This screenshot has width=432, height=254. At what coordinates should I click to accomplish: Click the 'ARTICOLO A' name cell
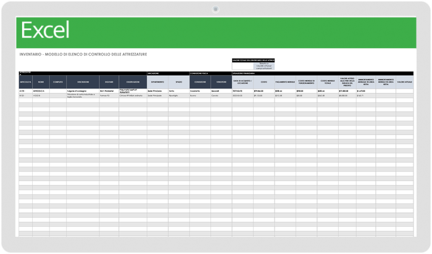tap(41, 91)
